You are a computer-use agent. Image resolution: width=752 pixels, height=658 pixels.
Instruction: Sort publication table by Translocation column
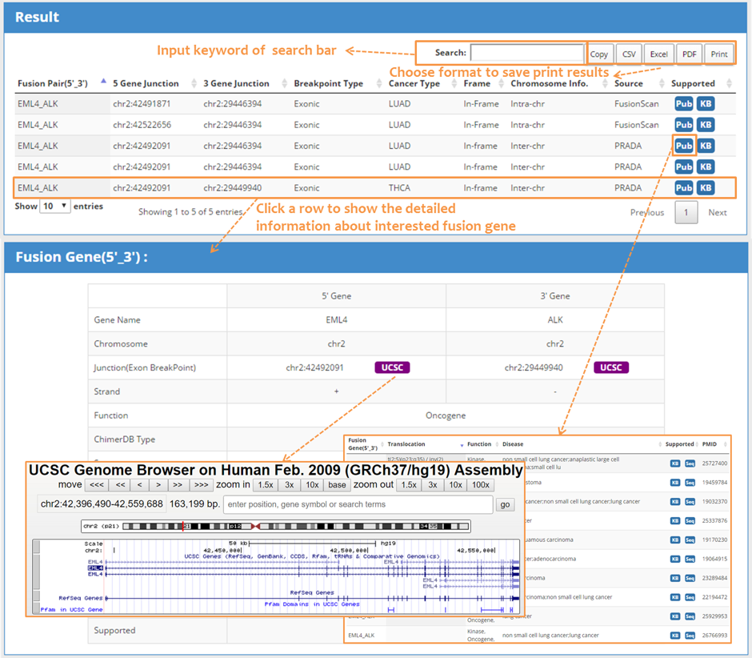(425, 444)
